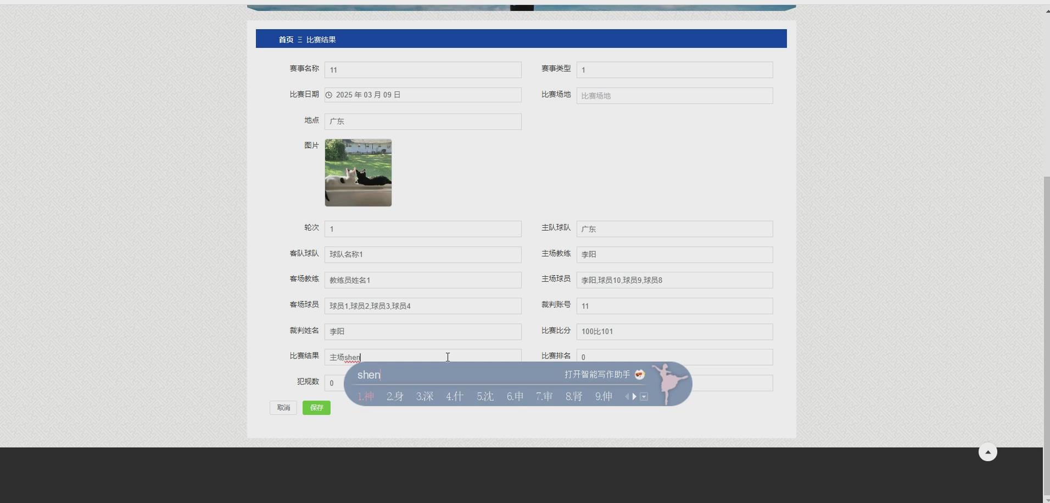This screenshot has height=503, width=1050.
Task: Click the clock icon in 比赛日期 field
Action: tap(329, 95)
